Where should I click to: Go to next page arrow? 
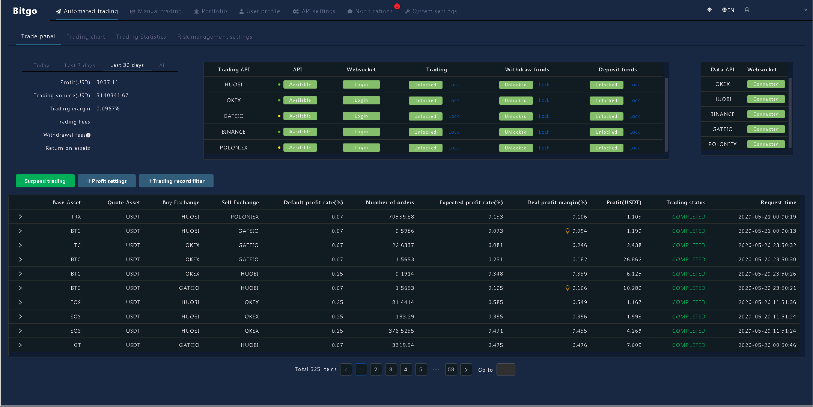(x=466, y=369)
